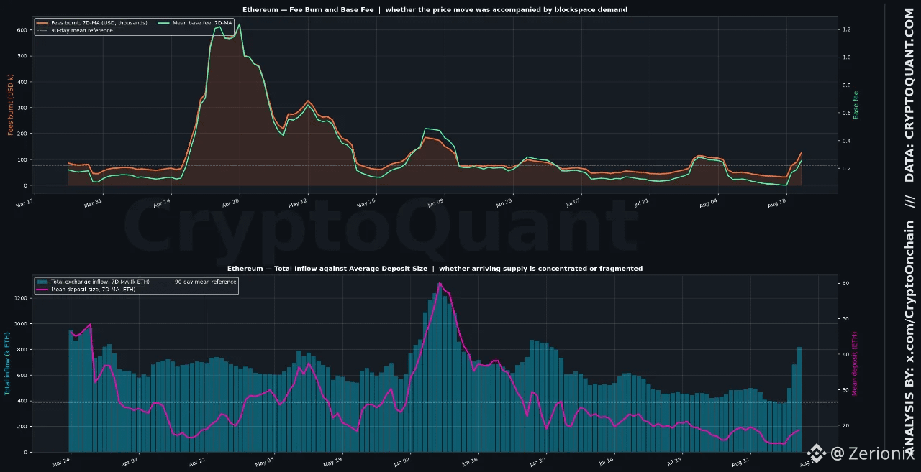Select legend entry 'Mean deposit size, 7D-MA (ETH)'

point(94,290)
